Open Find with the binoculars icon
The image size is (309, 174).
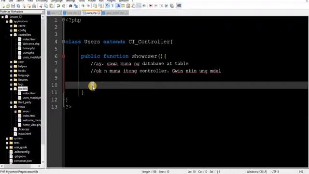tap(70, 6)
